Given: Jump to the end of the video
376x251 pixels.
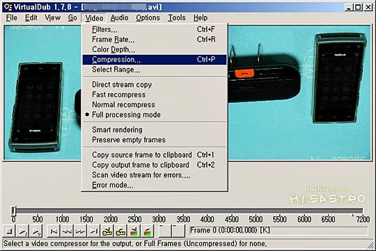Looking at the screenshot, I should click(94, 232).
